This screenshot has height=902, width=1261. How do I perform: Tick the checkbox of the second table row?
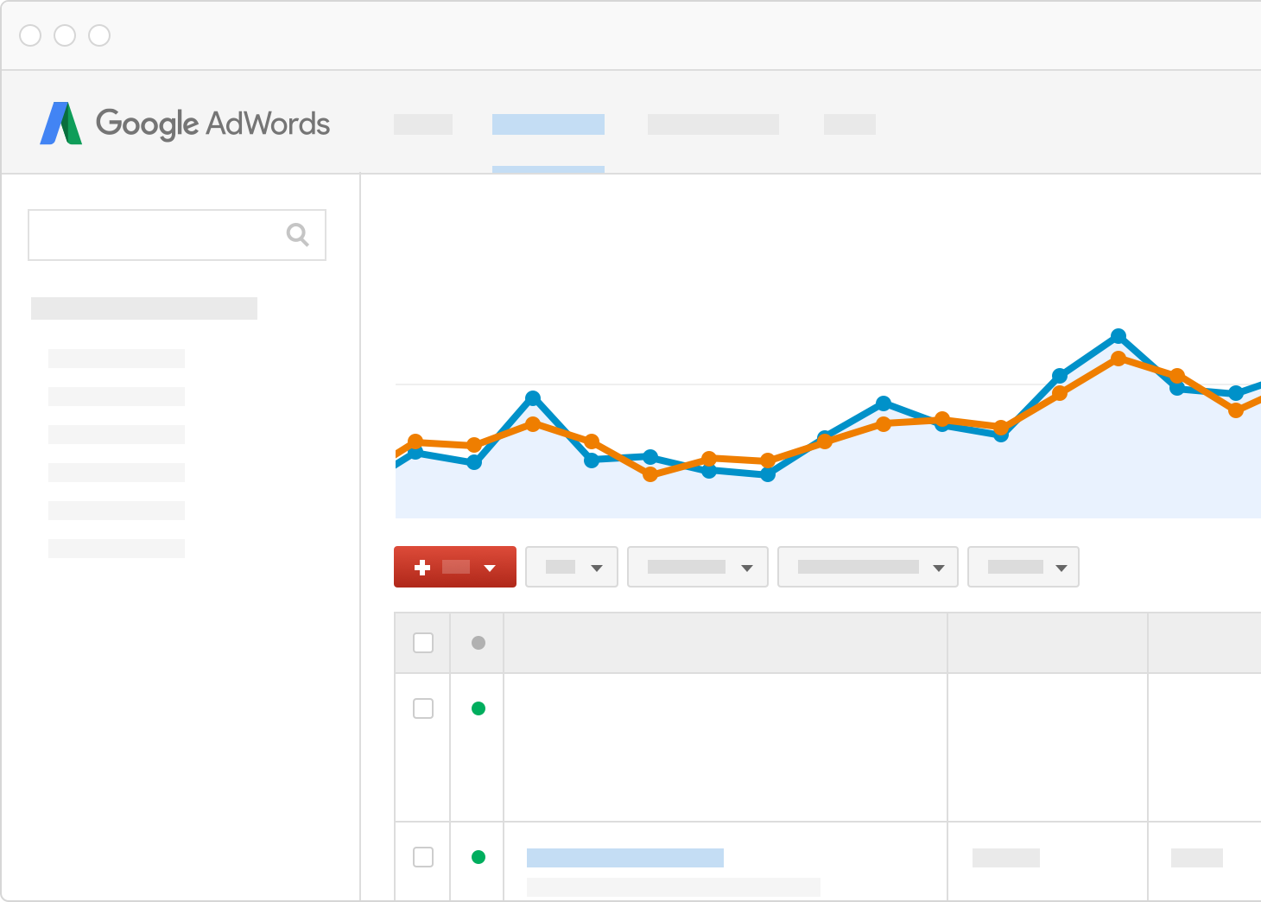coord(423,857)
